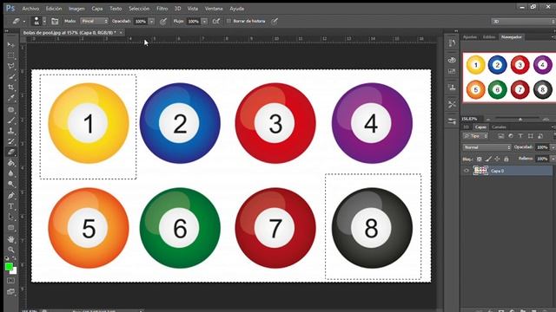Open Opacidad slider arrow in options bar

click(151, 22)
